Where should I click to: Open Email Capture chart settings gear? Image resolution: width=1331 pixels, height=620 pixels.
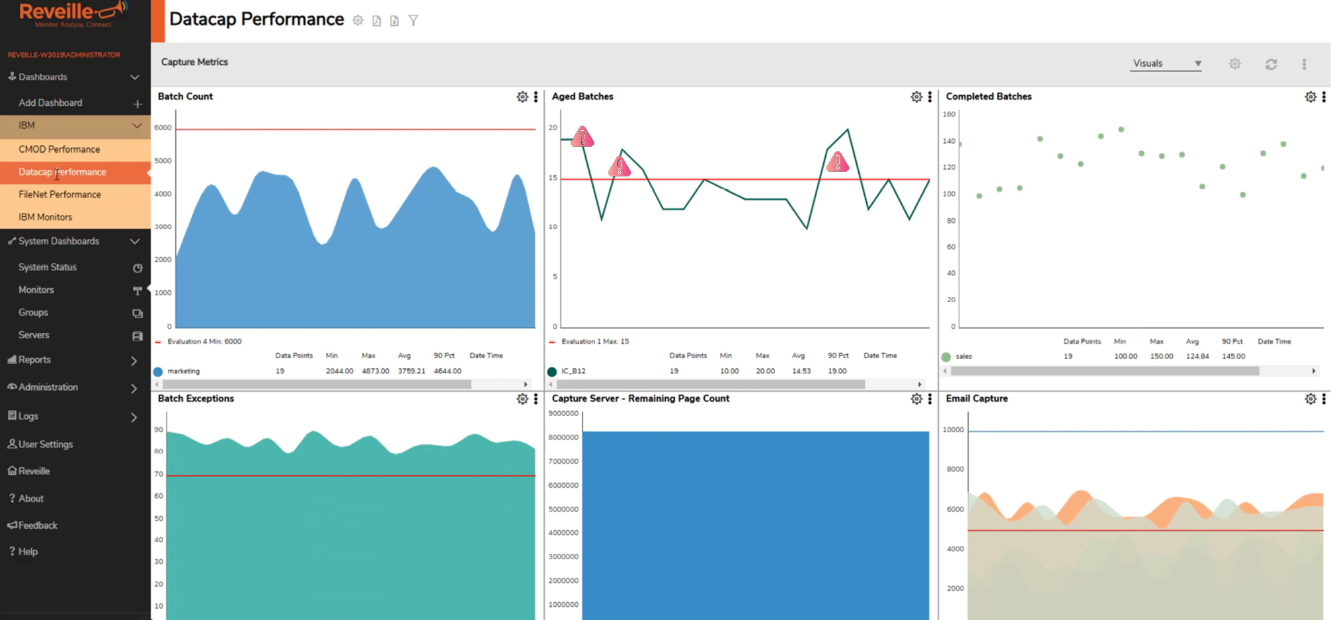pyautogui.click(x=1311, y=399)
